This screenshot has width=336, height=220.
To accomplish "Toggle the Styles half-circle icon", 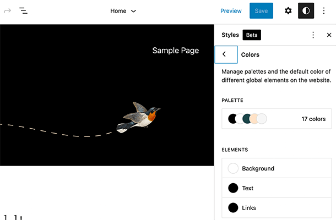I will pyautogui.click(x=306, y=10).
